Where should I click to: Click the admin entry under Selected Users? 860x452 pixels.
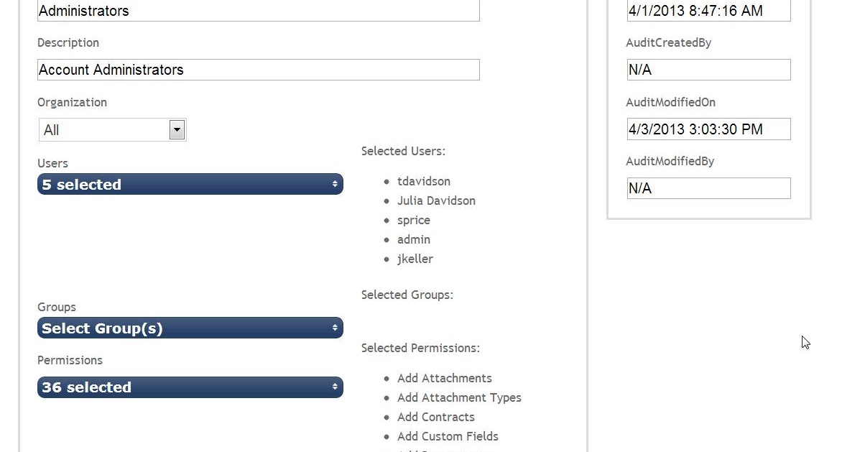pyautogui.click(x=414, y=239)
